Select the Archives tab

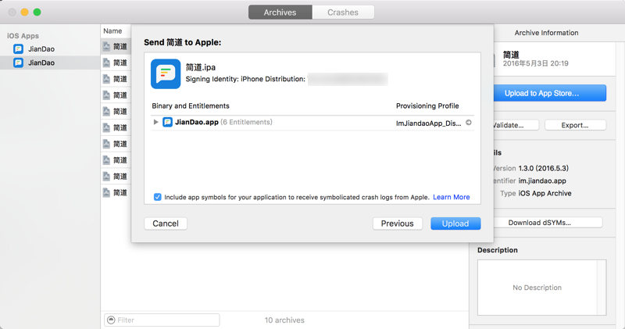pyautogui.click(x=280, y=13)
